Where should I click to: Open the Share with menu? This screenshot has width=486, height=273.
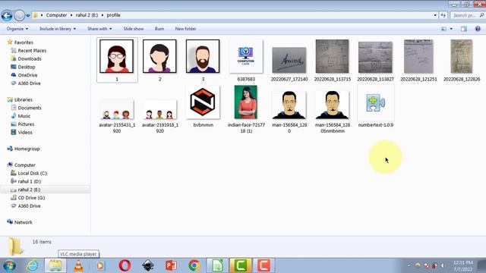tap(99, 29)
